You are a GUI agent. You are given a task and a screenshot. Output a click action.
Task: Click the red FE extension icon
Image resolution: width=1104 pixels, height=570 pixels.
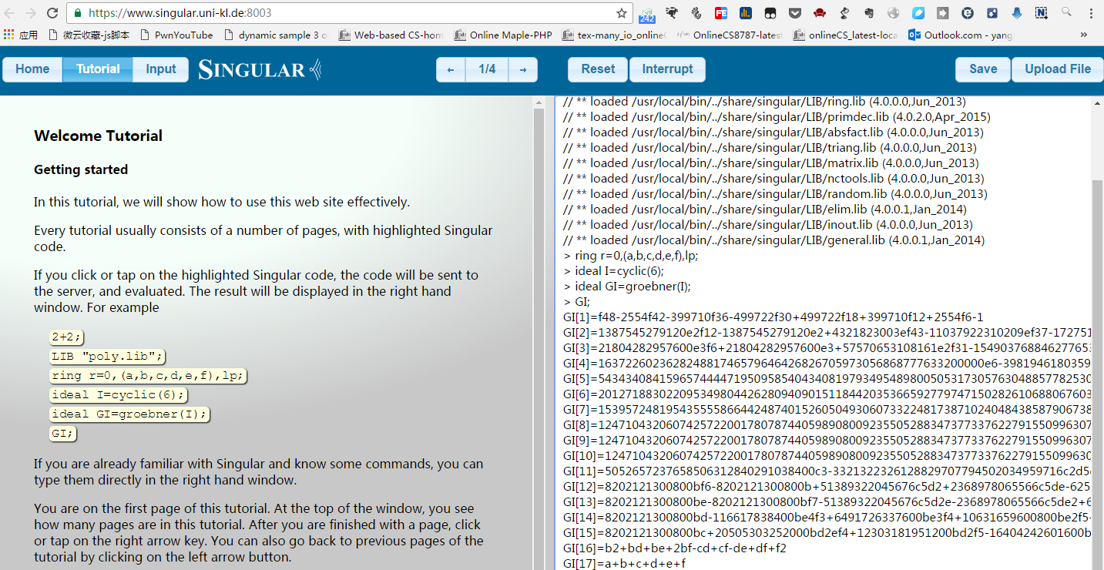(721, 13)
